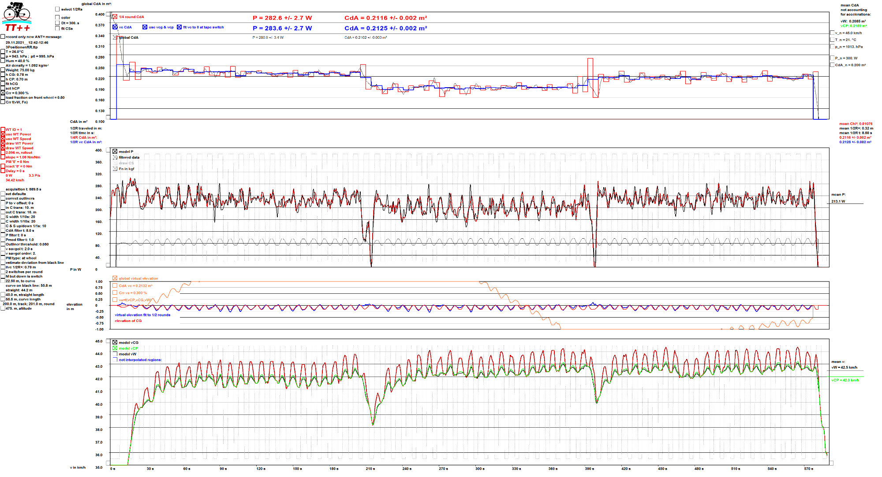Toggle model P in power graph
The image size is (882, 477).
(115, 152)
